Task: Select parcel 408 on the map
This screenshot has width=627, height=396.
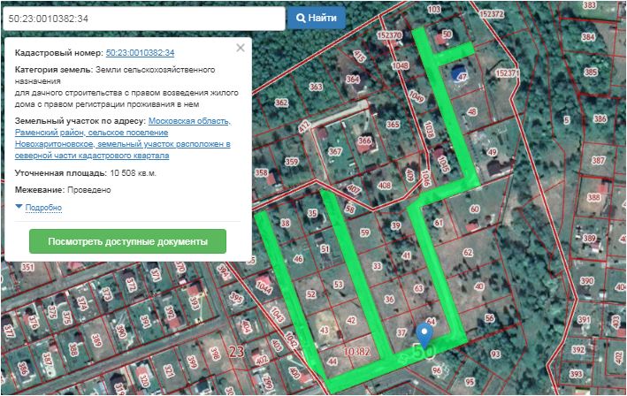Action: coord(384,185)
